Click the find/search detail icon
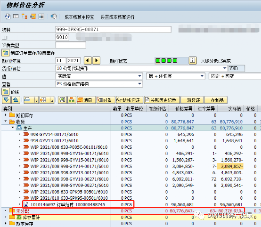Viewport: 261px width, 227px height. pos(62,100)
